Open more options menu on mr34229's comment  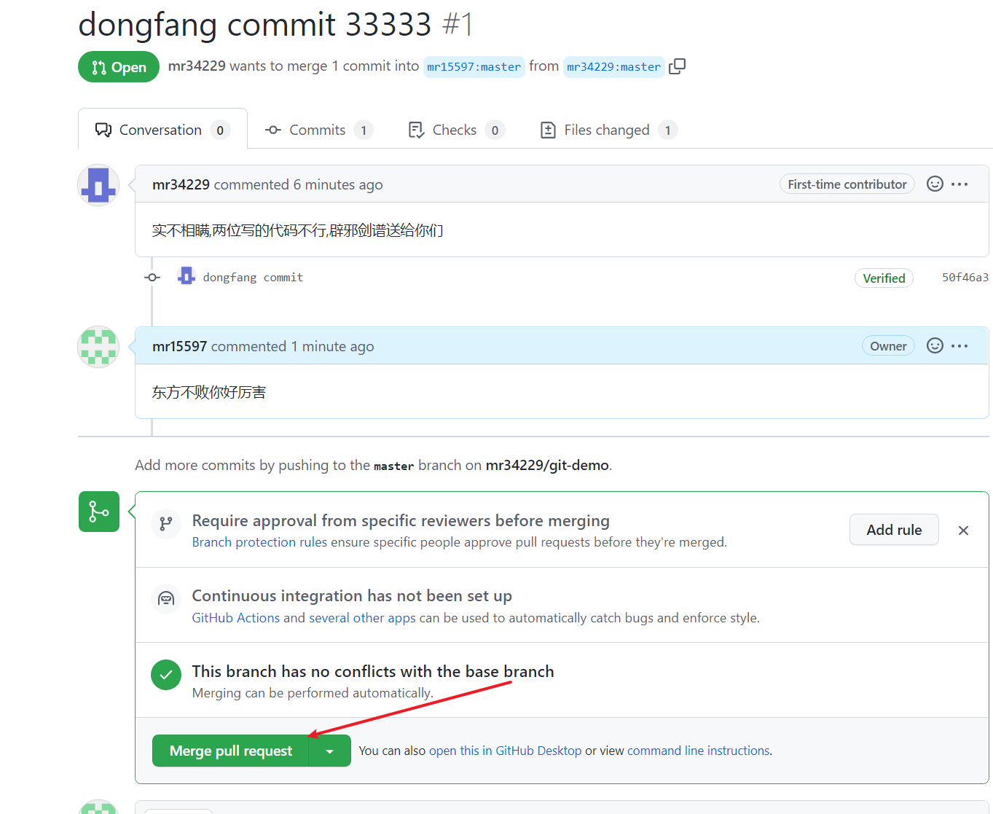pos(959,184)
